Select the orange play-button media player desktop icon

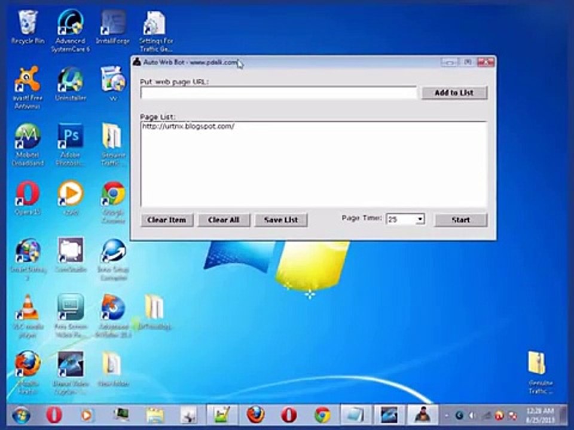tap(71, 198)
